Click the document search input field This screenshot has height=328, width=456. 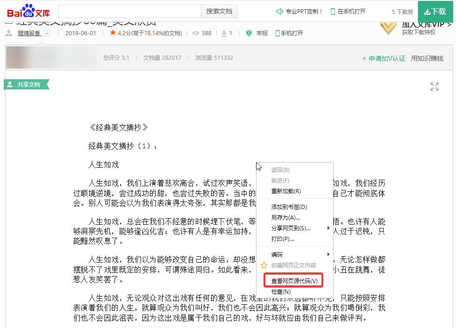click(x=129, y=11)
